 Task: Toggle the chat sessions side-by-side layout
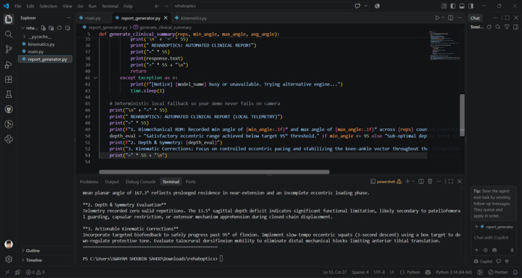[516, 27]
